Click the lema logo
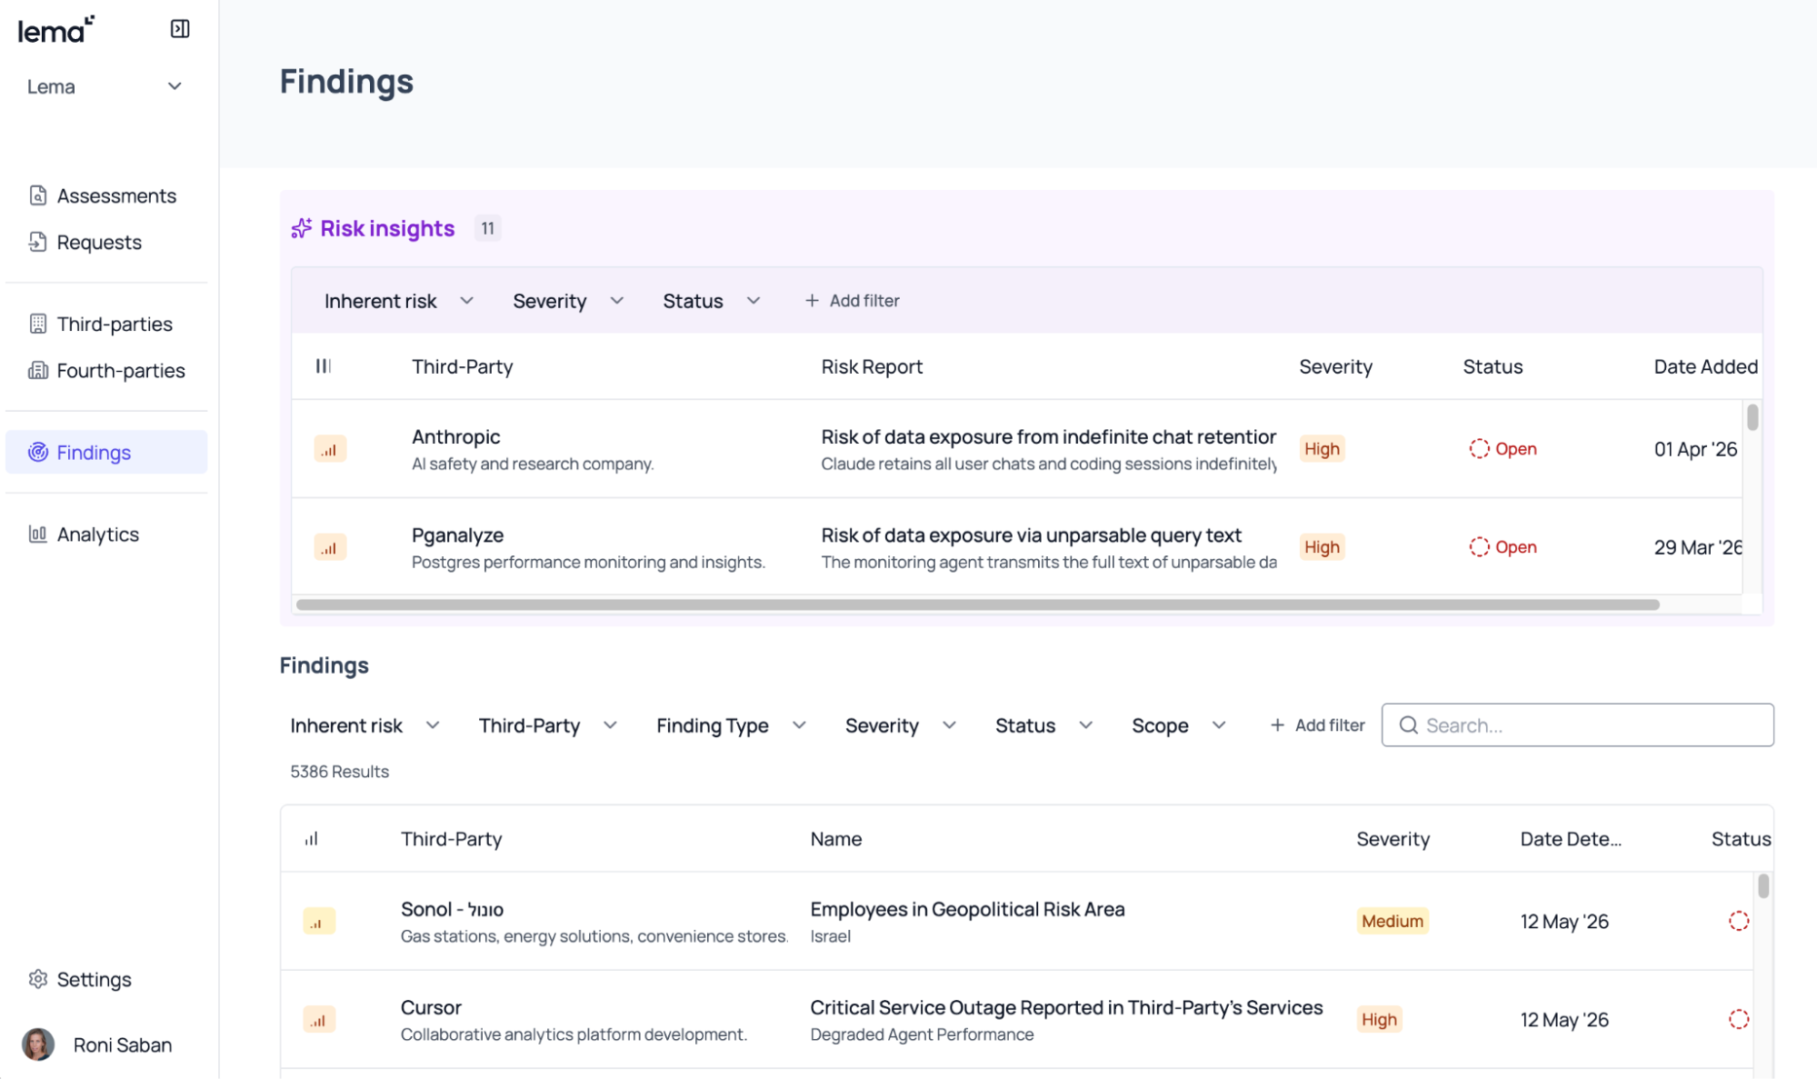This screenshot has width=1817, height=1079. tap(56, 30)
